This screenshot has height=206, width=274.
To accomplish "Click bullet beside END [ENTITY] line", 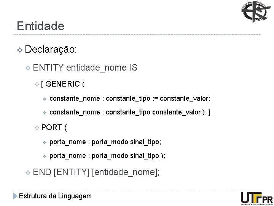I will [28, 173].
